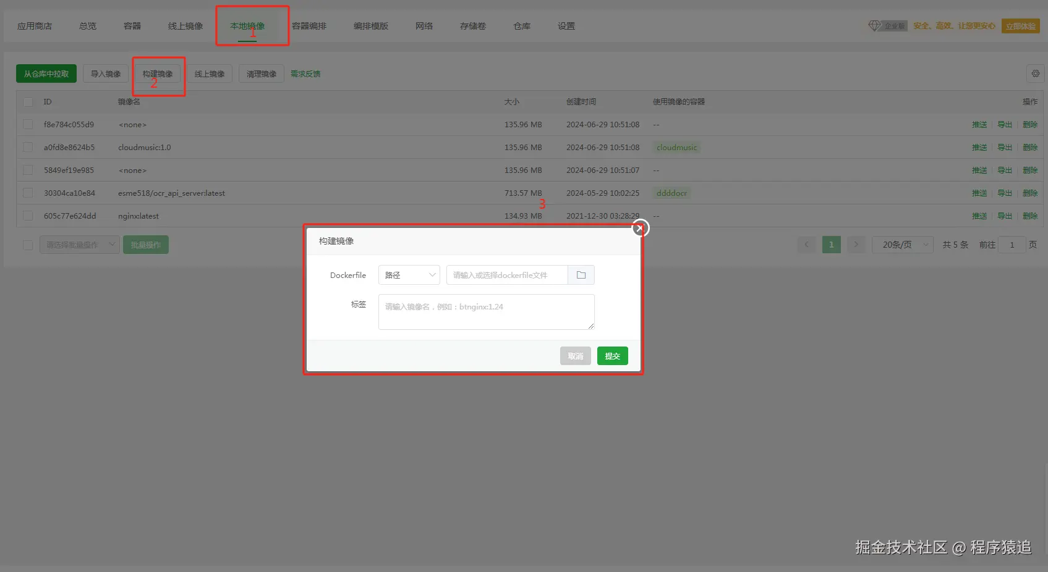Click the folder icon to browse for a Dockerfile
Image resolution: width=1048 pixels, height=572 pixels.
[x=581, y=275]
